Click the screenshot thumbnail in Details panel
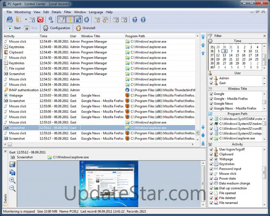The height and width of the screenshot is (216, 270). 109,184
